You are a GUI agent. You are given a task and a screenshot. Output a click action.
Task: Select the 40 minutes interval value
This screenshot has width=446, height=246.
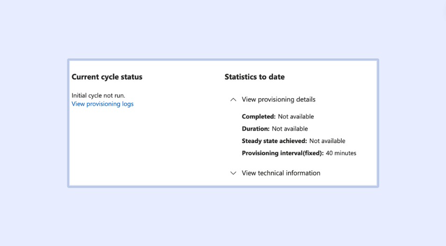pyautogui.click(x=341, y=153)
